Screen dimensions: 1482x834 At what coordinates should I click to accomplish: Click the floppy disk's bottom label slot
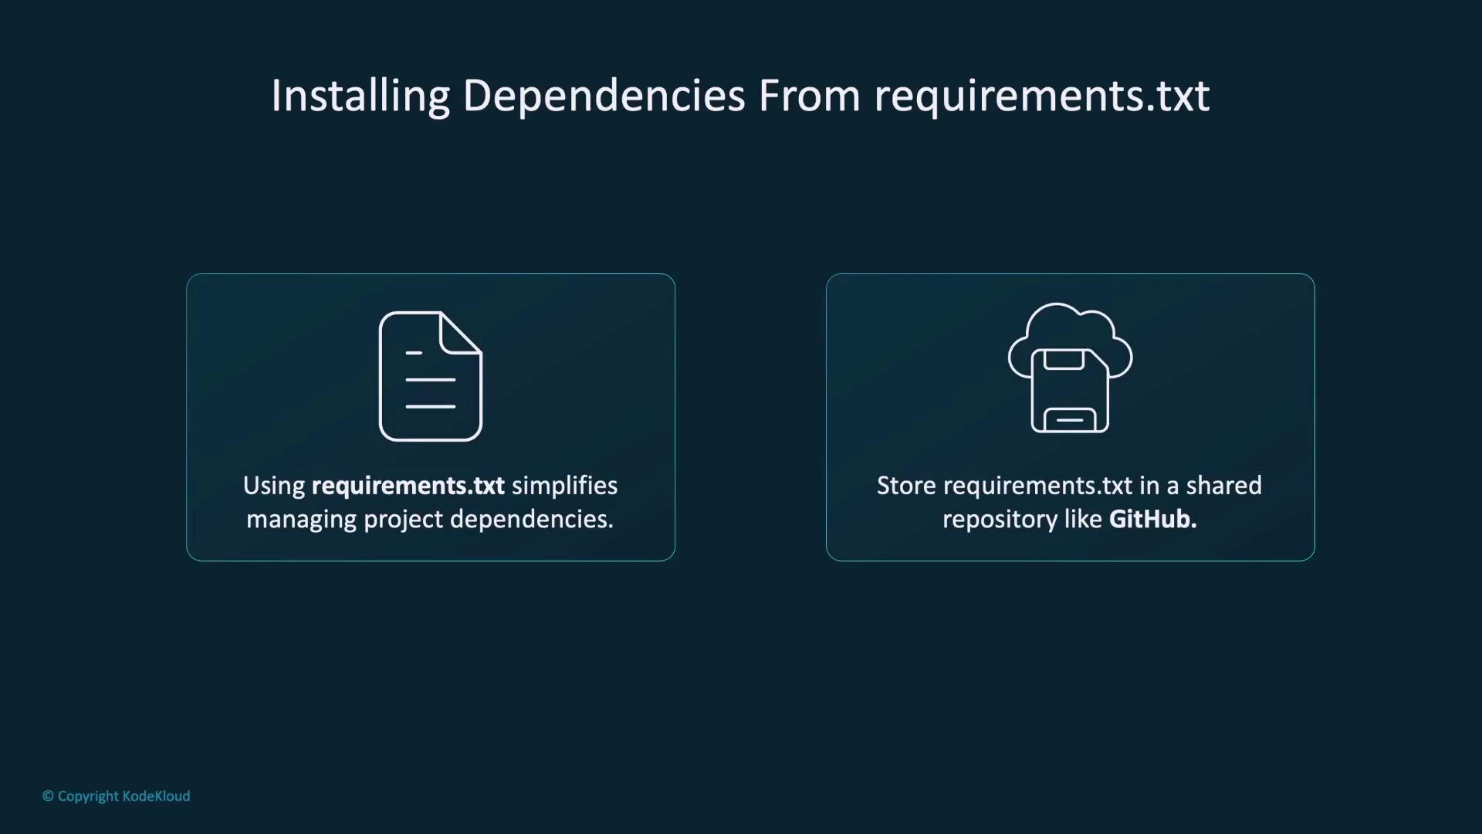[x=1070, y=420]
